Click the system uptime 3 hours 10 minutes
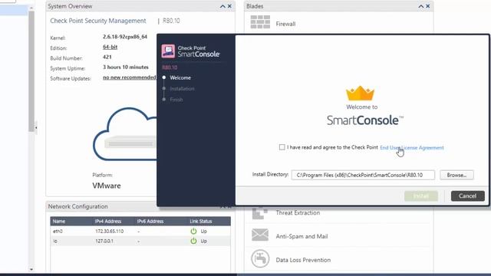This screenshot has width=491, height=276. point(126,67)
